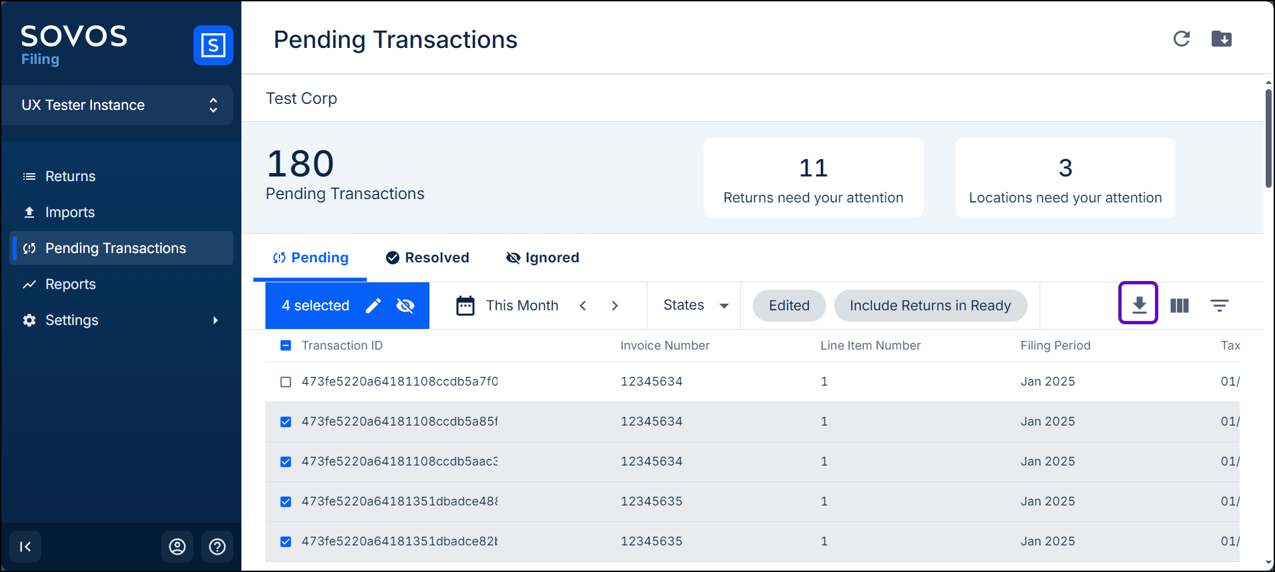Click invoice 12345635 in row dbadce488

(x=652, y=501)
